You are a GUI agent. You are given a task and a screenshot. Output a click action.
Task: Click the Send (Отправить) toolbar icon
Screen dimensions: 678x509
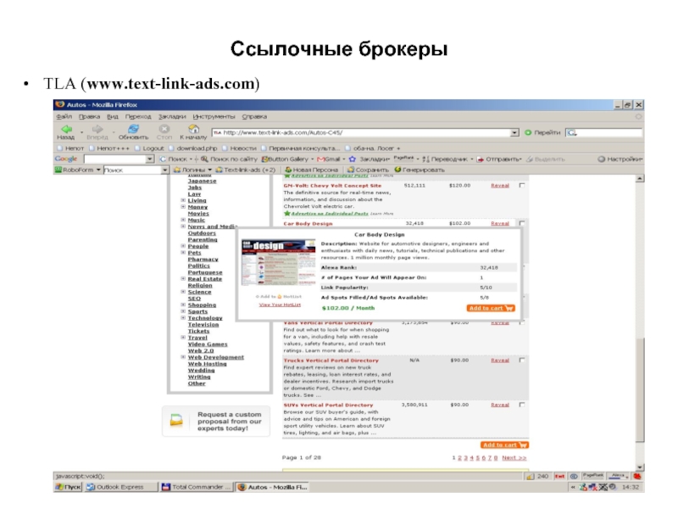[480, 159]
